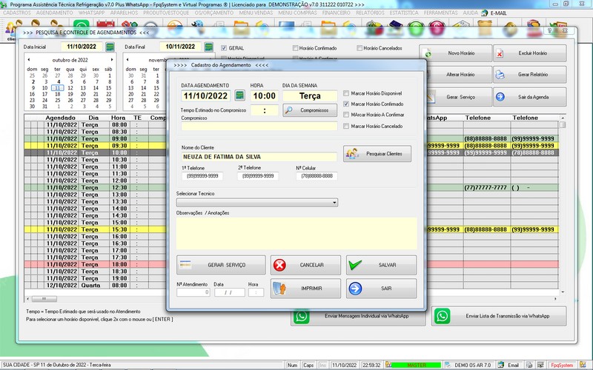The image size is (593, 370).
Task: Go to previous month on outubro calendar
Action: (x=29, y=60)
